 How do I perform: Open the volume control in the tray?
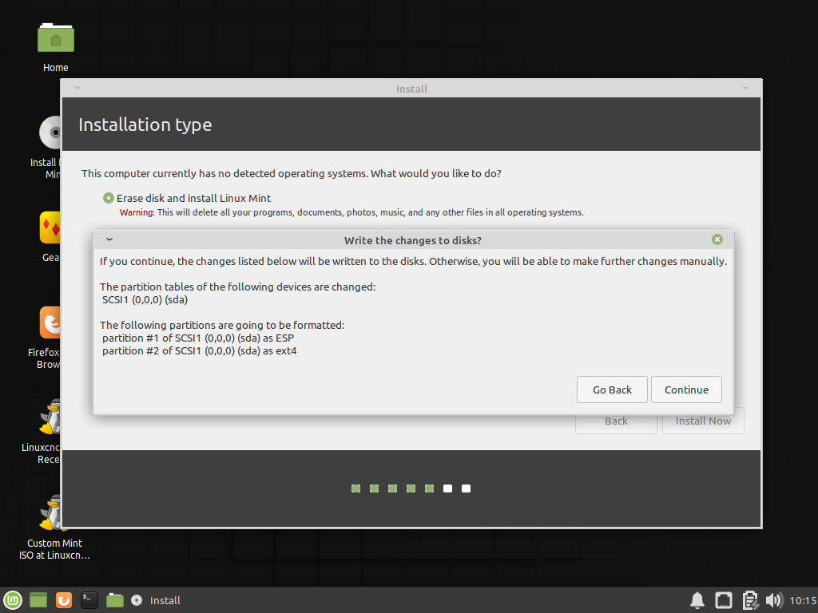775,600
